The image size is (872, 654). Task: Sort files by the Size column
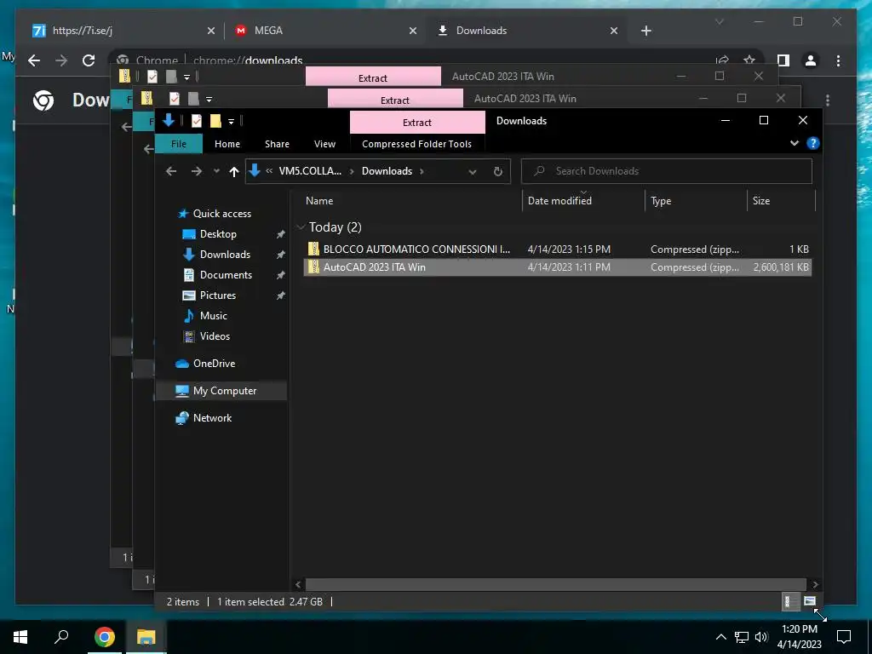761,201
